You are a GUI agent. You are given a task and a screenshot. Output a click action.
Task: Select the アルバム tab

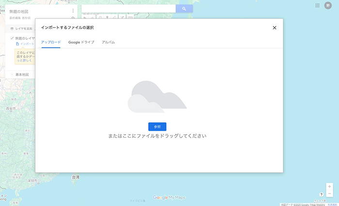click(x=108, y=42)
